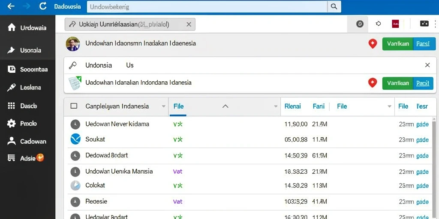Close the Undonsia panel with X
This screenshot has width=439, height=219.
pos(427,65)
